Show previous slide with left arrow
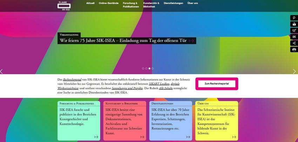This screenshot has width=298, height=142. 1,71
